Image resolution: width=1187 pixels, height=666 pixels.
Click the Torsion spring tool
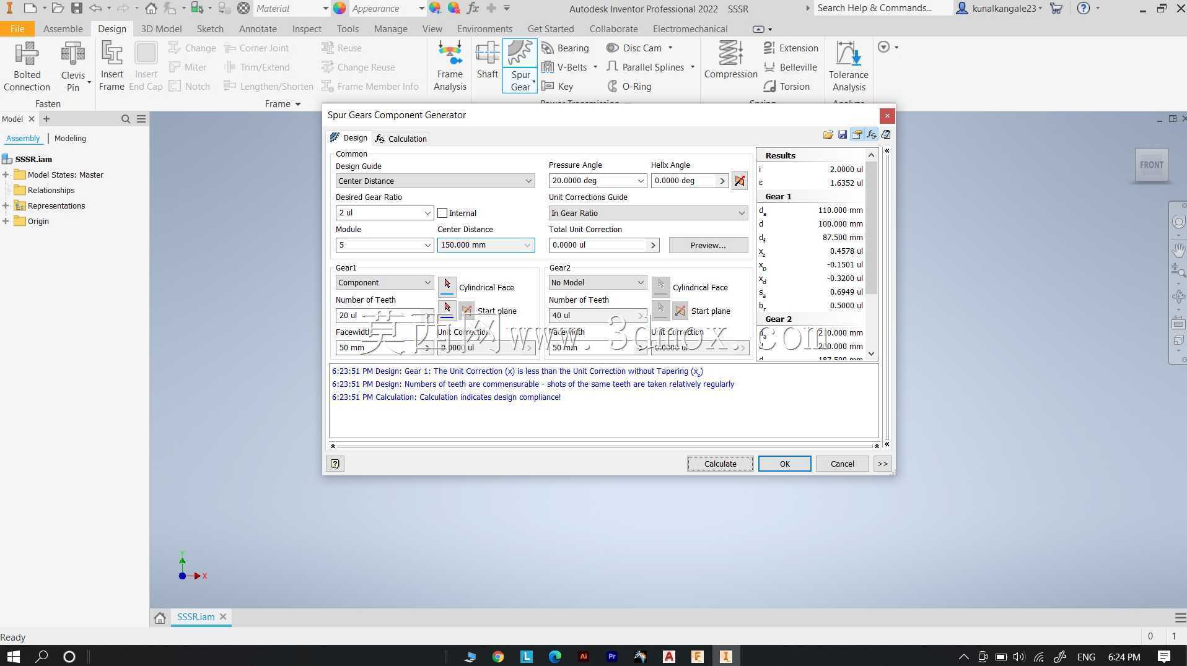(x=786, y=87)
